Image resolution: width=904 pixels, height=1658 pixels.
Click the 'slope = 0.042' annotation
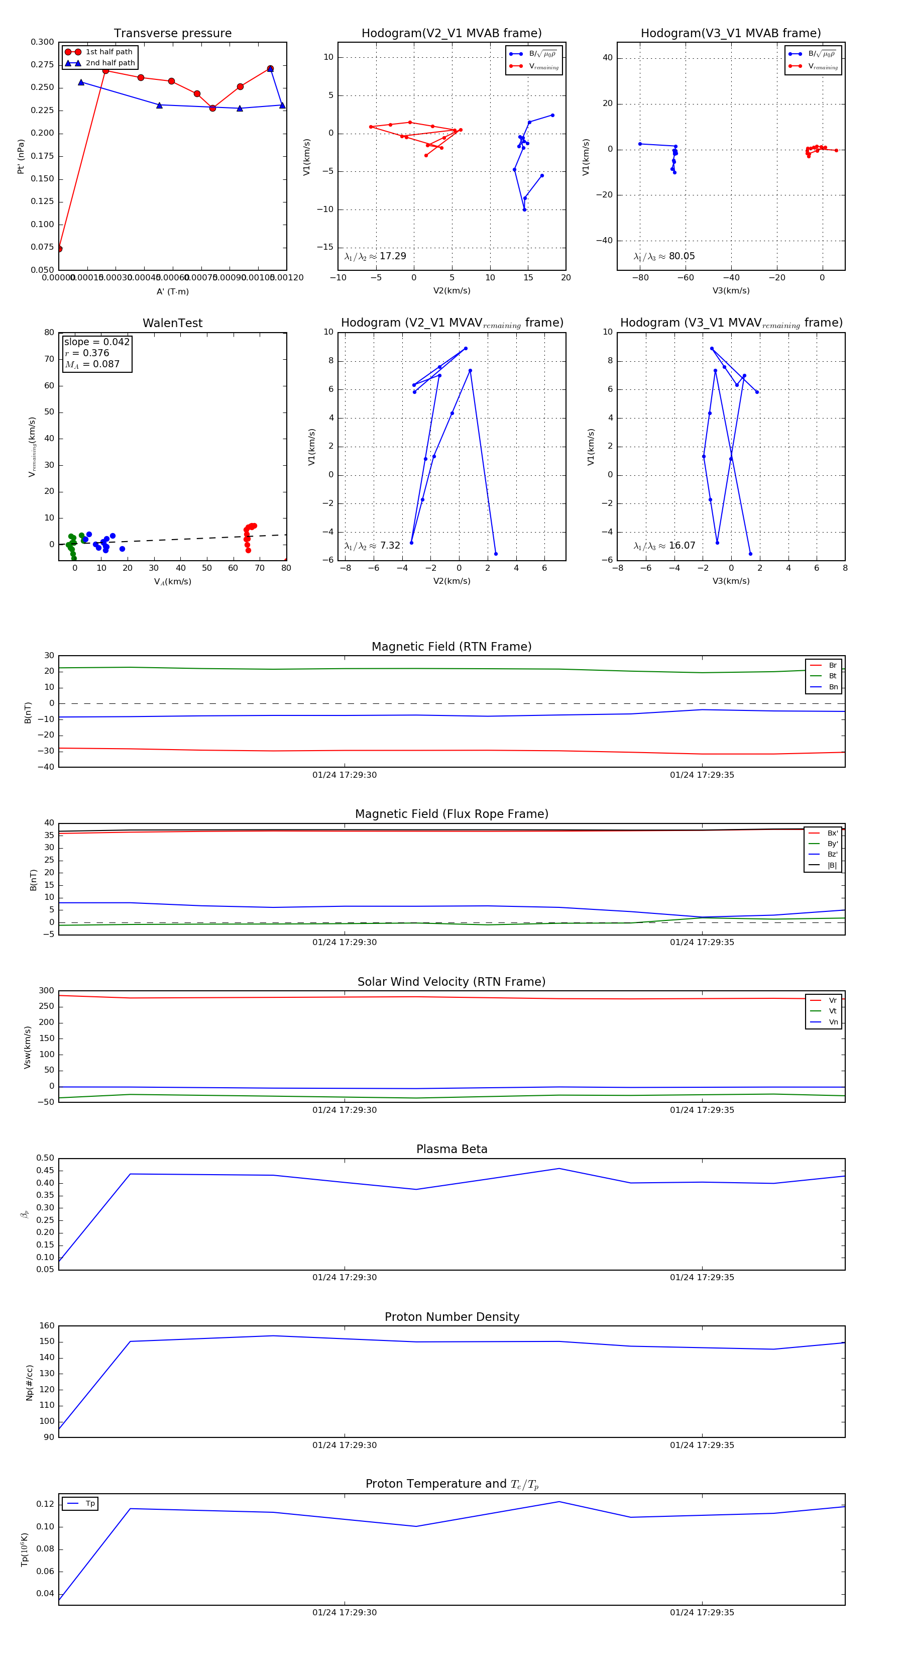97,342
